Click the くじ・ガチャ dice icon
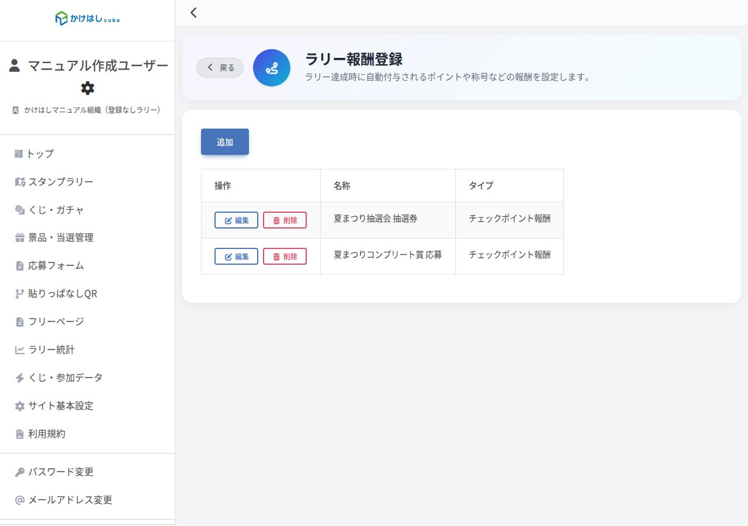This screenshot has height=526, width=748. [x=20, y=210]
